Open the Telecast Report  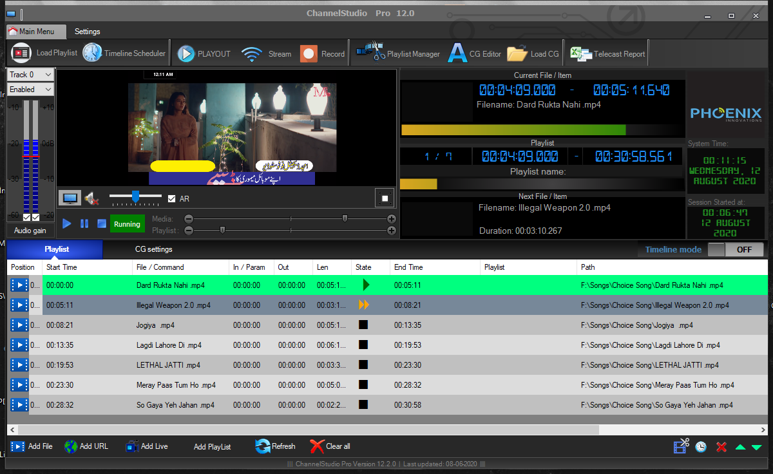point(608,54)
